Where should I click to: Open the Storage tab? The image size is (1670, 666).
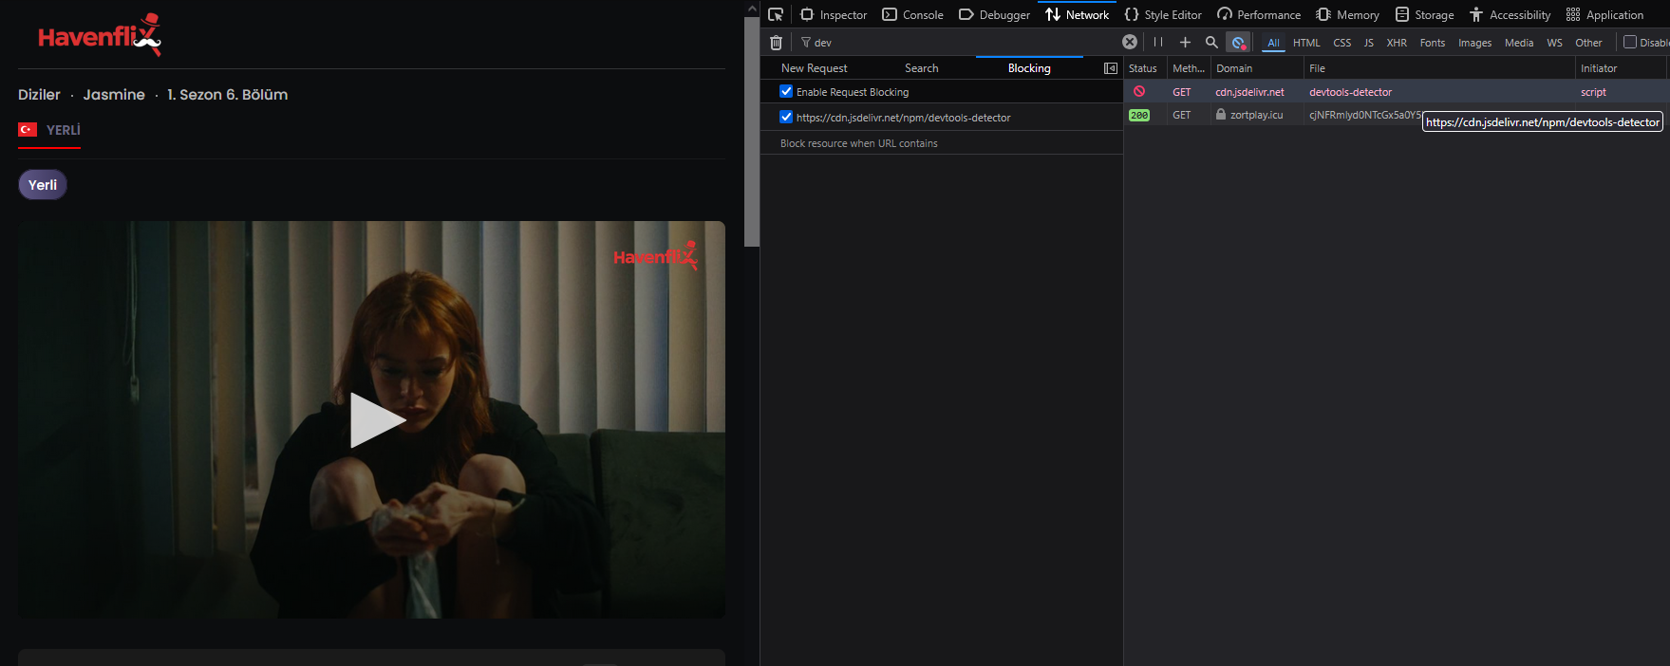[x=1424, y=14]
